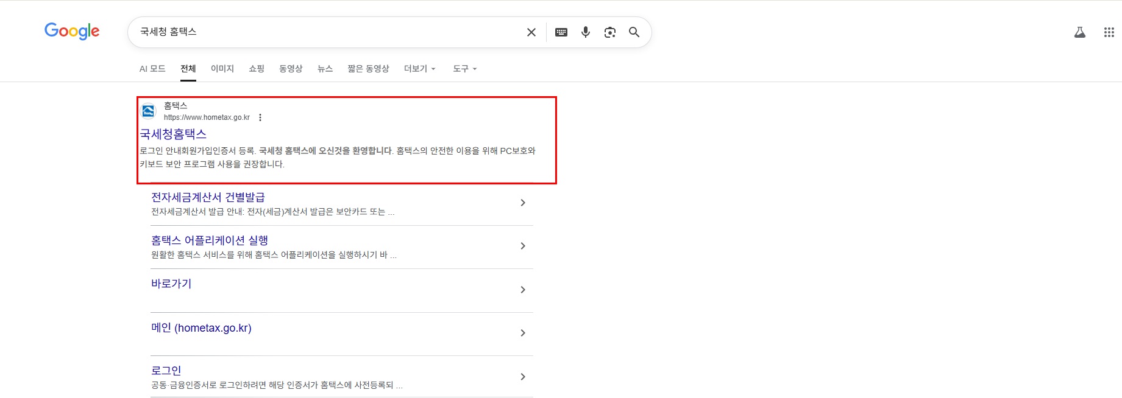Click the Google logo
The width and height of the screenshot is (1122, 398).
[x=72, y=31]
